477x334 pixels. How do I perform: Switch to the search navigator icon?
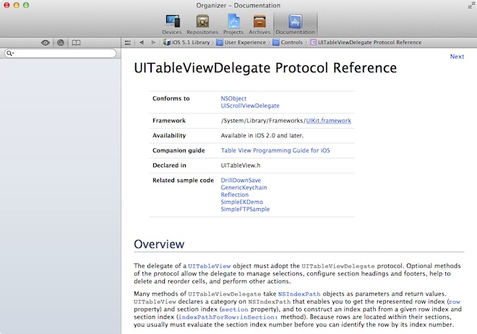[61, 43]
